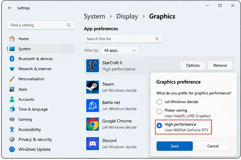Click the Gaming controller icon
This screenshot has width=241, height=160.
pyautogui.click(x=12, y=119)
